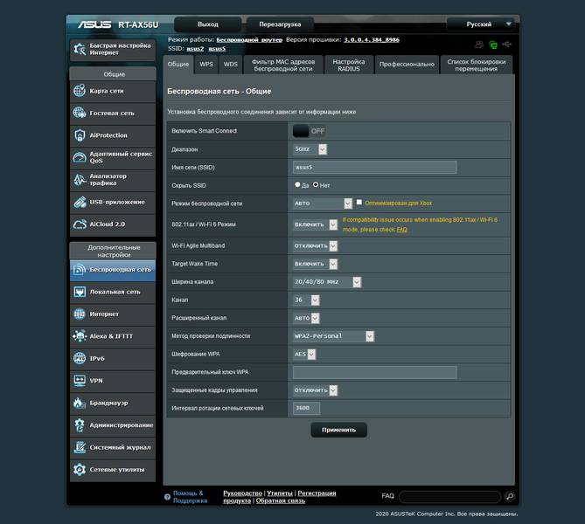585x524 pixels.
Task: Click the wireless network icon in sidebar
Action: click(80, 269)
